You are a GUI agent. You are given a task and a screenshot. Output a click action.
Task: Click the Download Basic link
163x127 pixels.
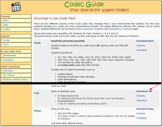pyautogui.click(x=145, y=41)
